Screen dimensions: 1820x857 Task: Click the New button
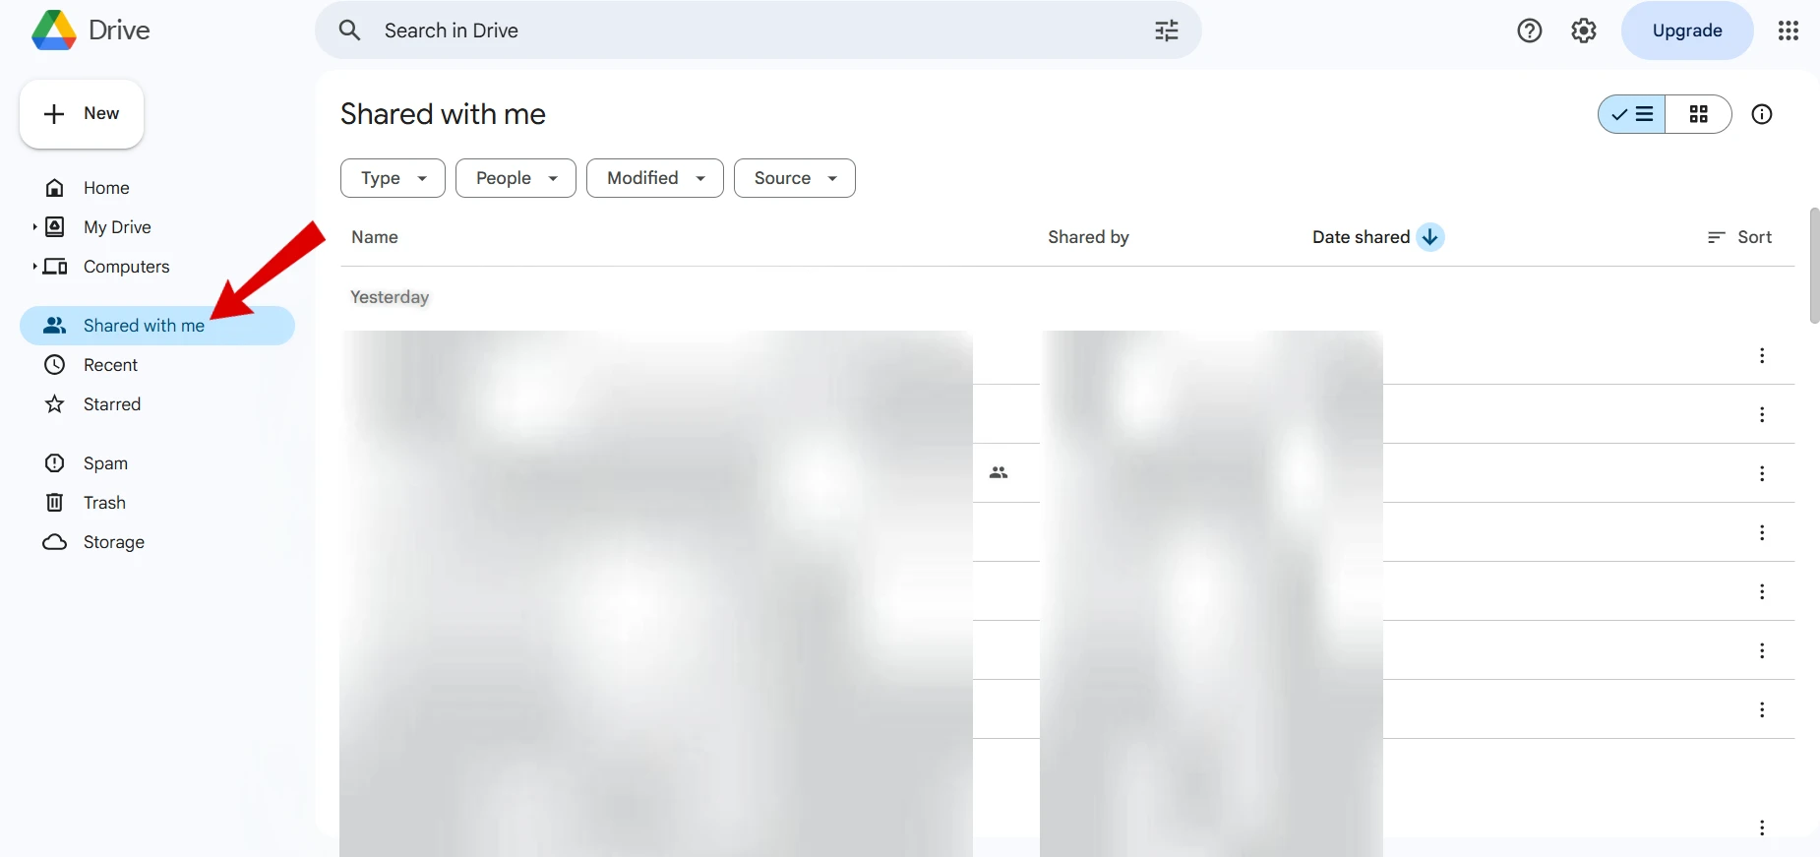click(x=82, y=114)
